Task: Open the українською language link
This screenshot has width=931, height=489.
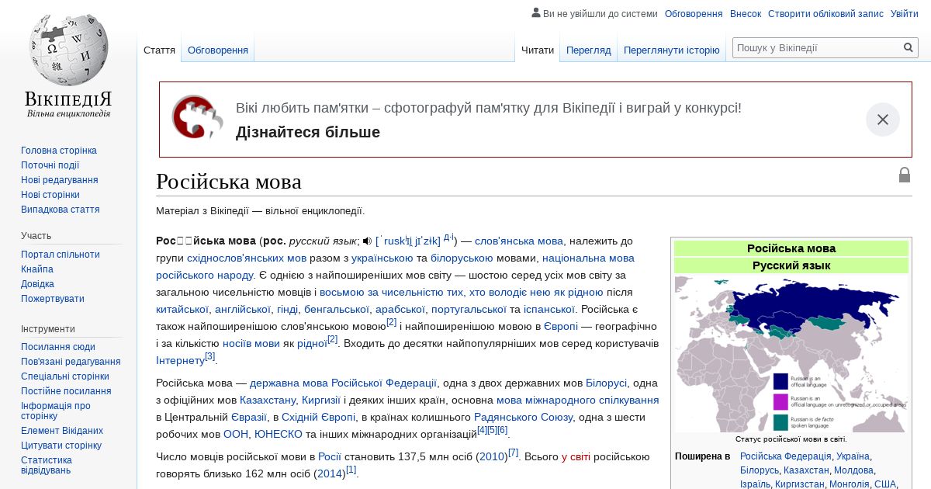Action: 382,258
